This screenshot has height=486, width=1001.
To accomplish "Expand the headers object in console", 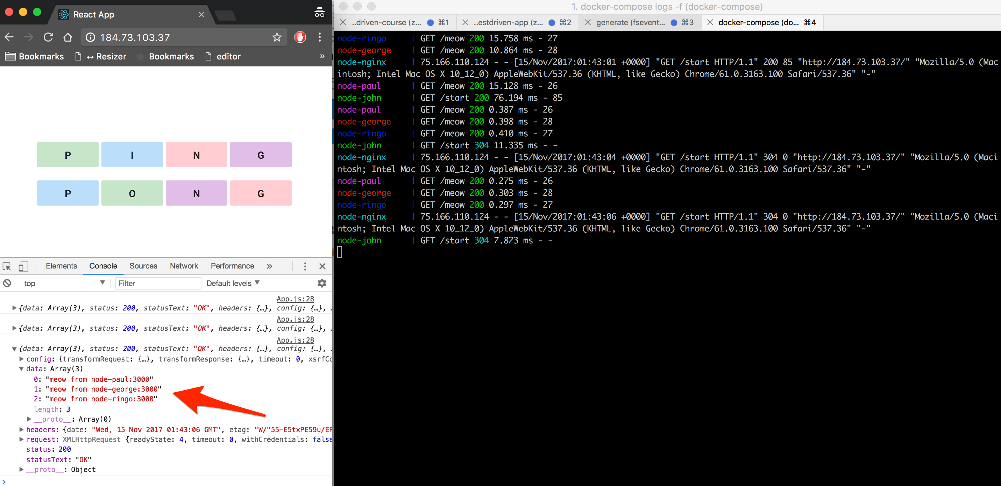I will pyautogui.click(x=22, y=430).
